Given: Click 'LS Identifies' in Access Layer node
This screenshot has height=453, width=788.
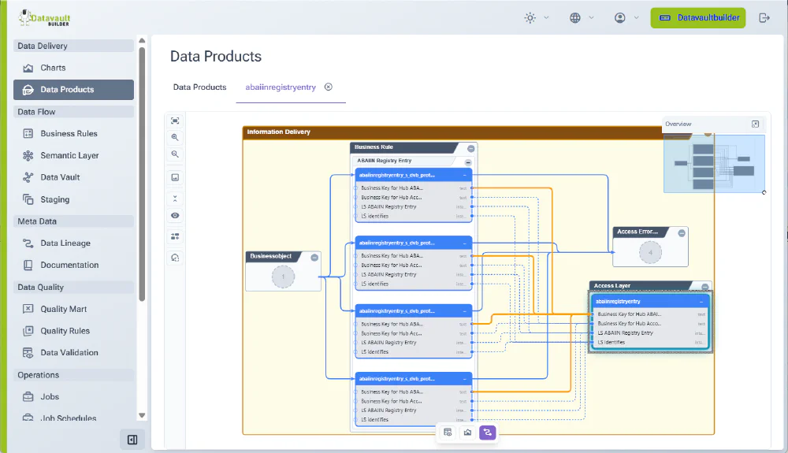Looking at the screenshot, I should click(611, 343).
